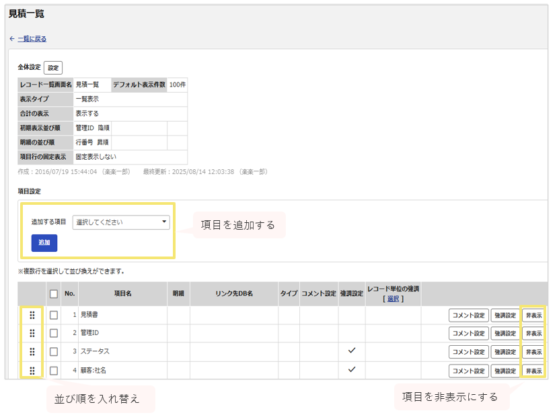Click the 見積一覧 page heading
The height and width of the screenshot is (417, 559).
[x=26, y=13]
